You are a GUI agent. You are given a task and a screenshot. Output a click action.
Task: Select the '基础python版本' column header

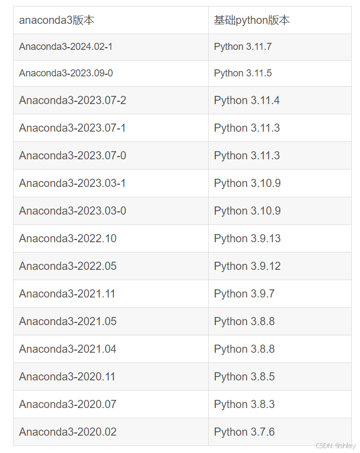pyautogui.click(x=280, y=20)
